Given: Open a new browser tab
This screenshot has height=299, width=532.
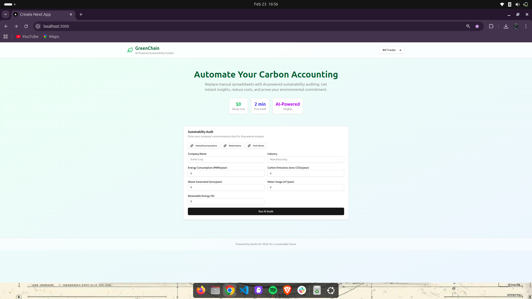Looking at the screenshot, I should click(x=81, y=14).
